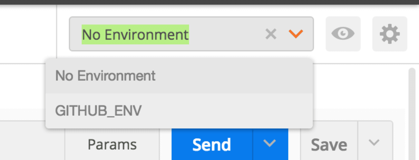This screenshot has height=160, width=419.
Task: Click the vertical scrollbar on the right
Action: pos(412,114)
